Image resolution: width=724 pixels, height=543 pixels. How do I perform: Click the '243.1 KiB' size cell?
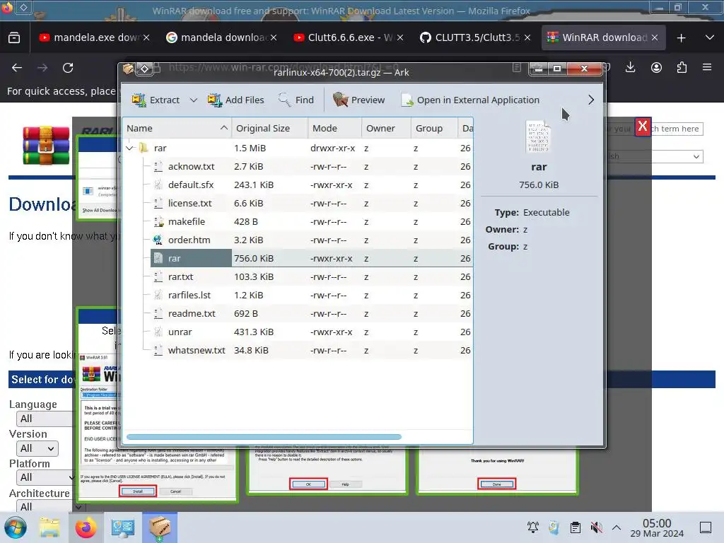coord(254,185)
